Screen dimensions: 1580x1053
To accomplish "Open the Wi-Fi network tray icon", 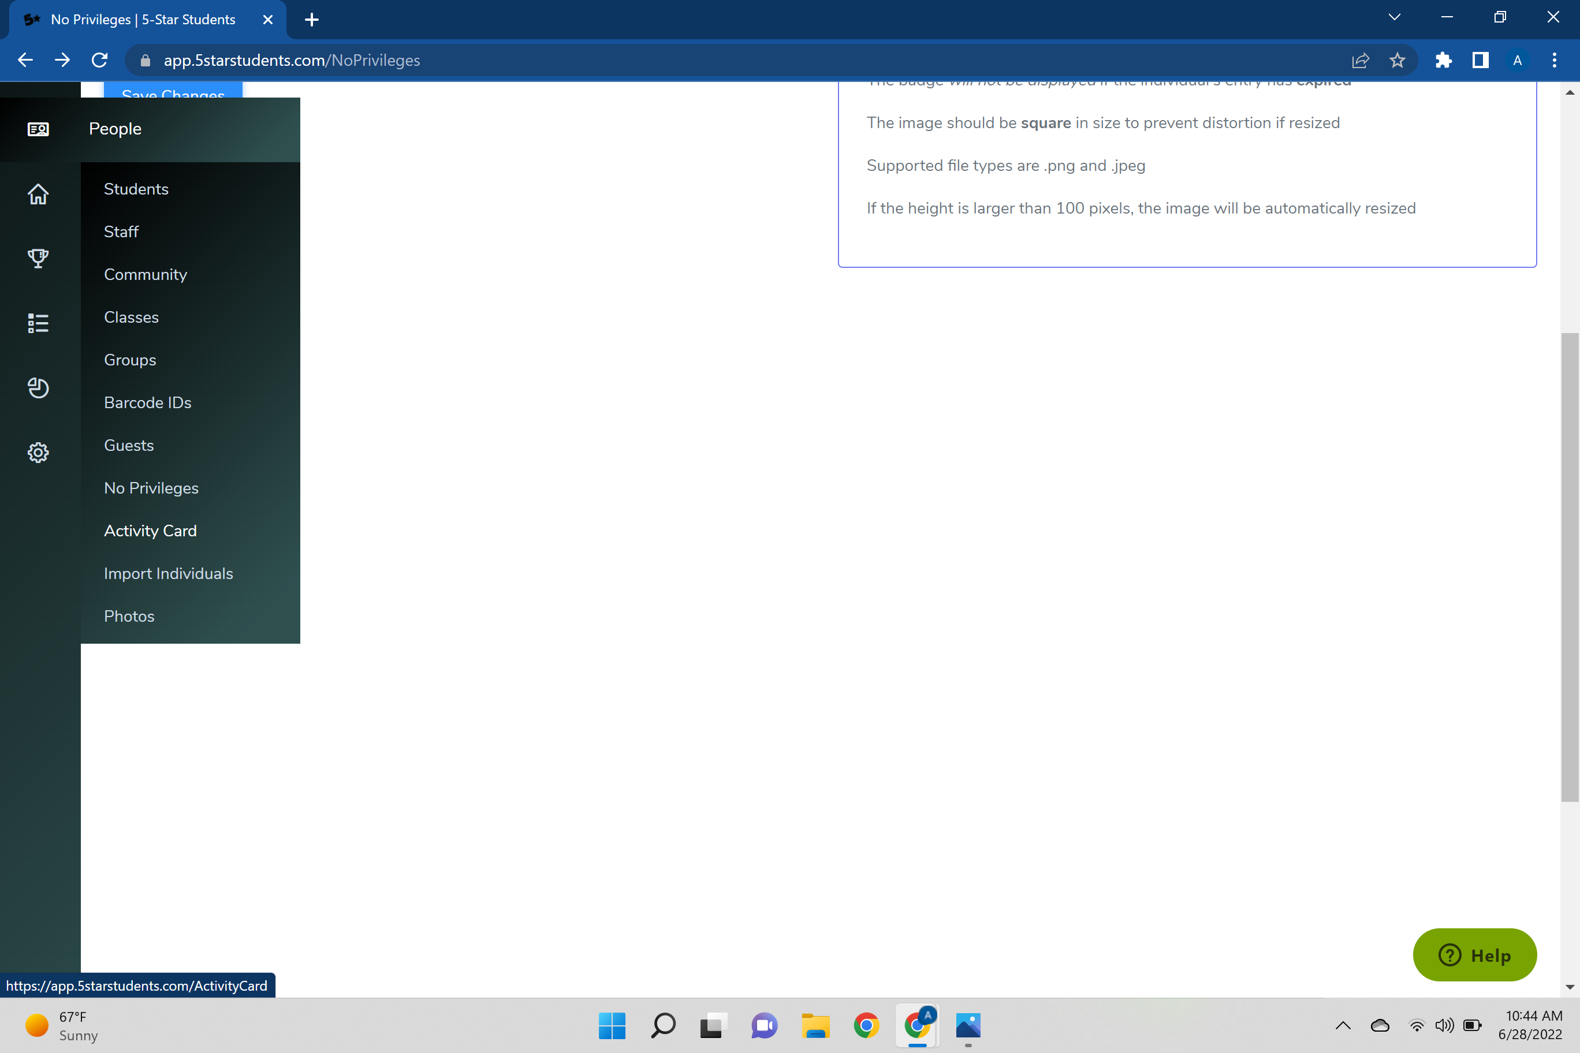I will [x=1417, y=1025].
